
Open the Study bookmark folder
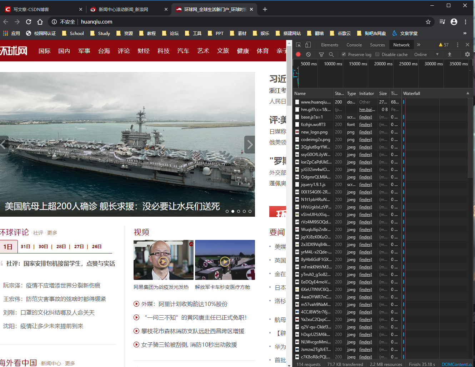100,33
